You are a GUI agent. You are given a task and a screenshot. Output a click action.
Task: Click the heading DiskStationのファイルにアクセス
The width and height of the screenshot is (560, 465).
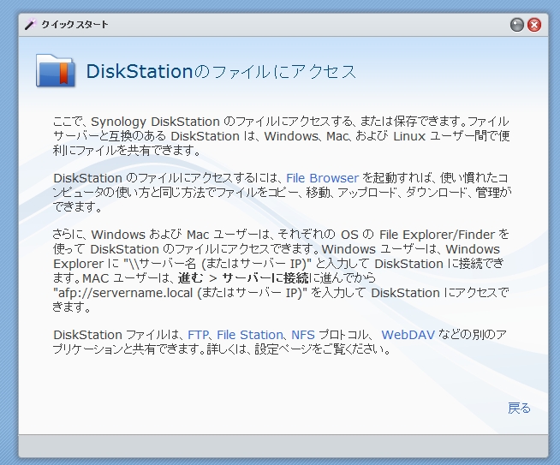click(221, 71)
